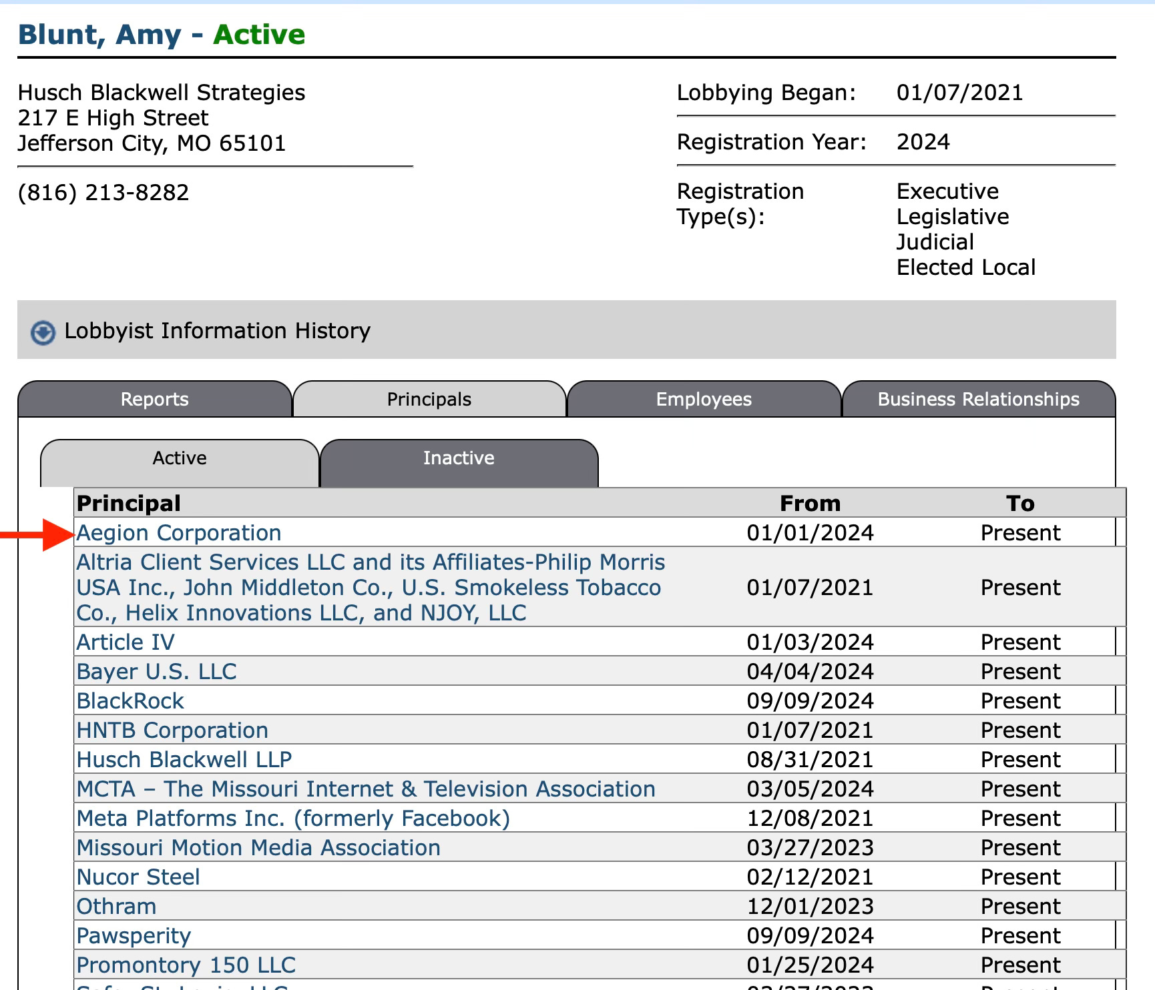Open HNTB Corporation link
Viewport: 1155px width, 990px height.
click(172, 730)
